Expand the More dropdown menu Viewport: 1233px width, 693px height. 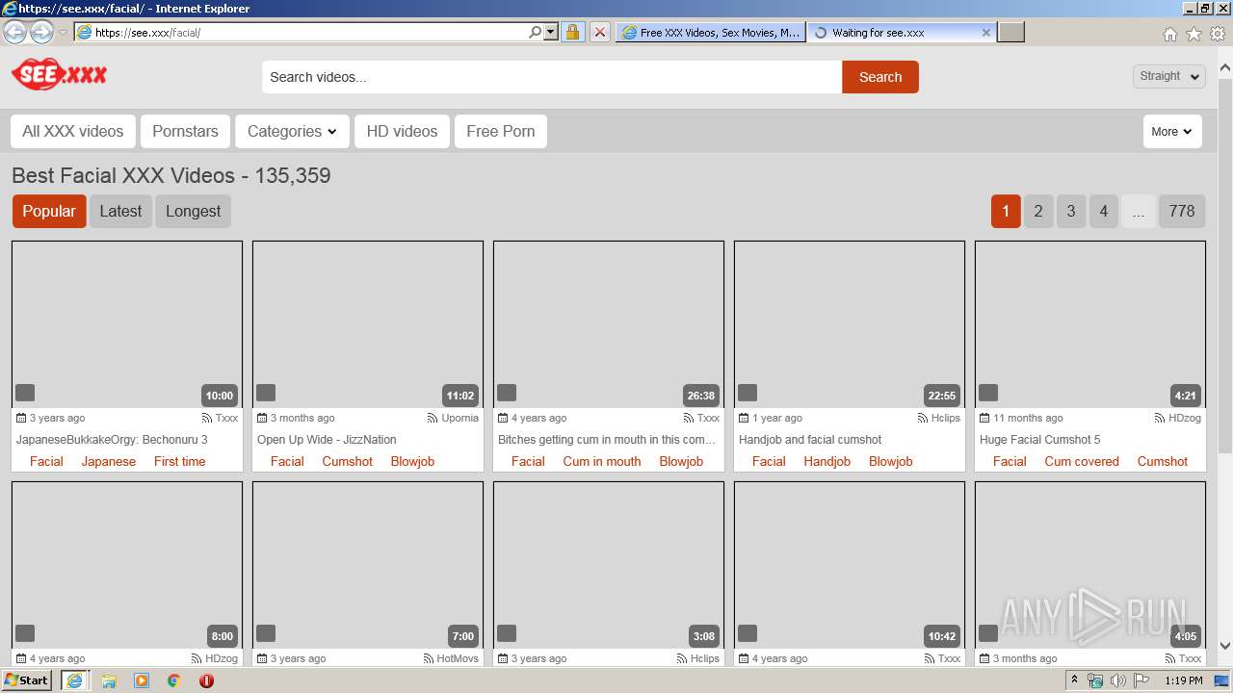[1172, 132]
